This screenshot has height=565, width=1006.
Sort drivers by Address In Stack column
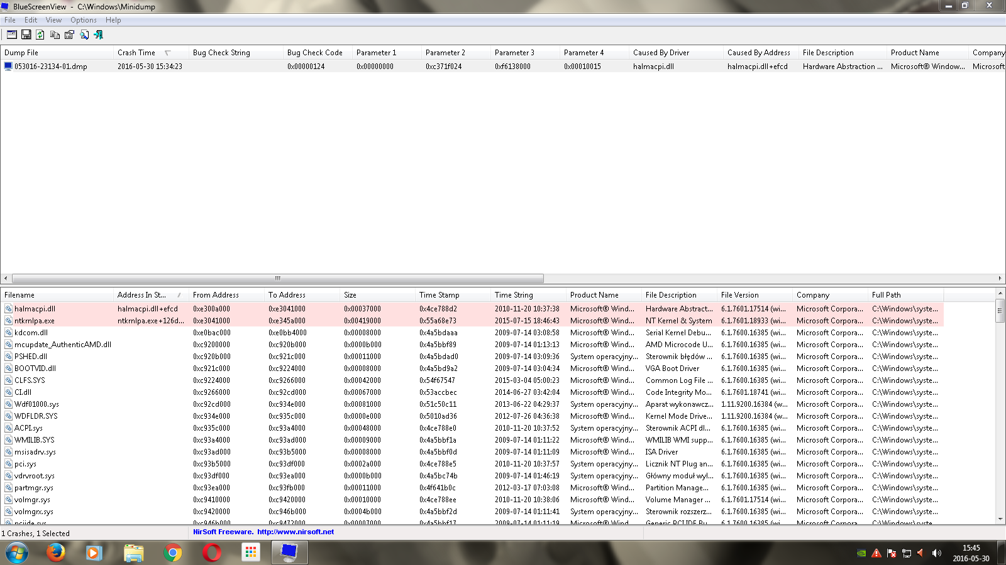[x=141, y=295]
